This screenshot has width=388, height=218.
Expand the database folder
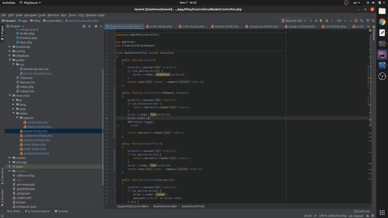point(10,56)
